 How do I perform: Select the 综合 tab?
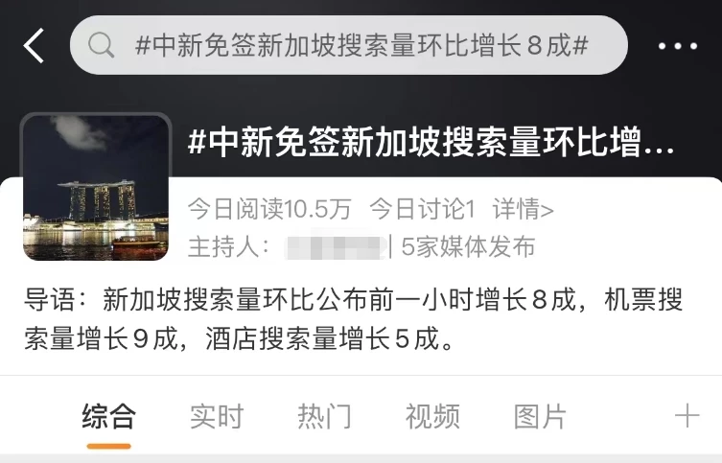[108, 416]
